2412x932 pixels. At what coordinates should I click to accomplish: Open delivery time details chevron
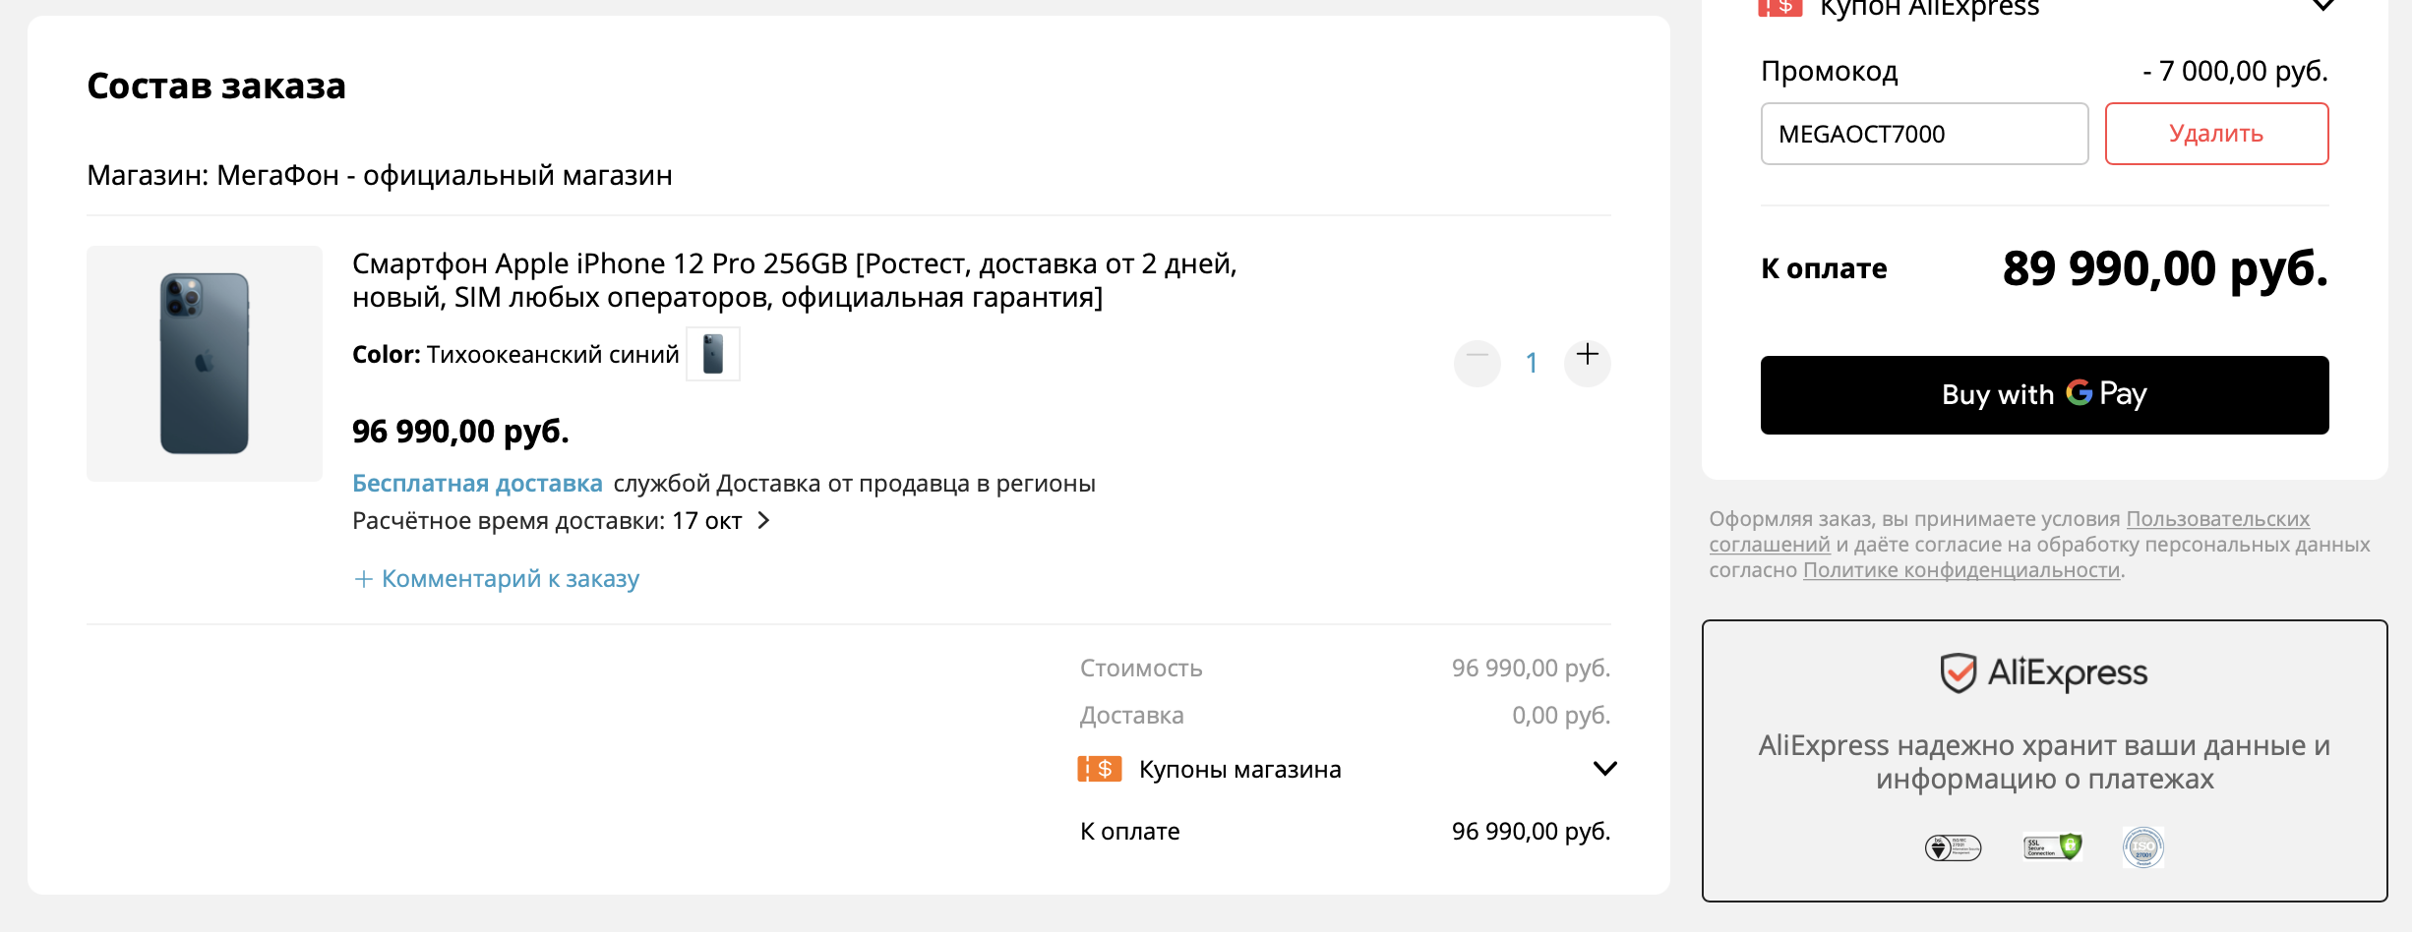click(x=764, y=520)
